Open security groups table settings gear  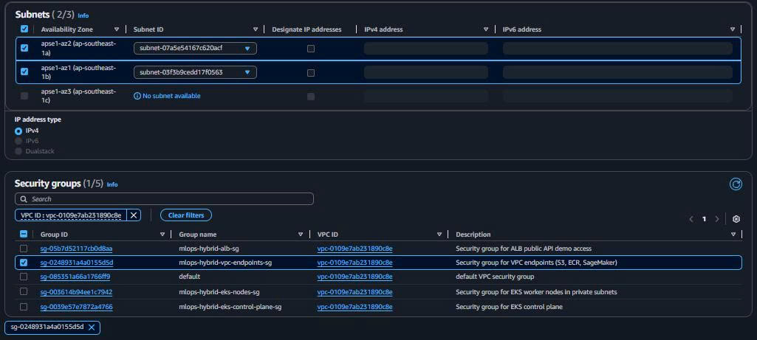coord(736,219)
